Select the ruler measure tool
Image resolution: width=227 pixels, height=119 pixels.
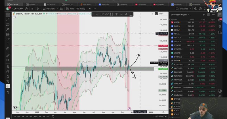point(8,55)
